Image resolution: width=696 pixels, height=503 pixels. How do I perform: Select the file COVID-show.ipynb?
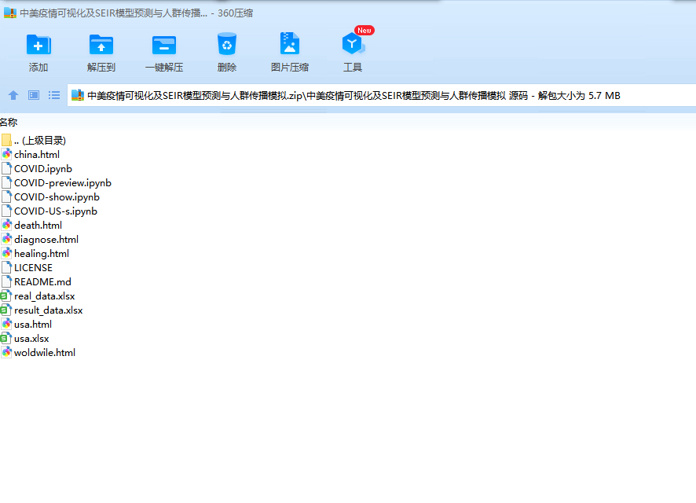57,197
